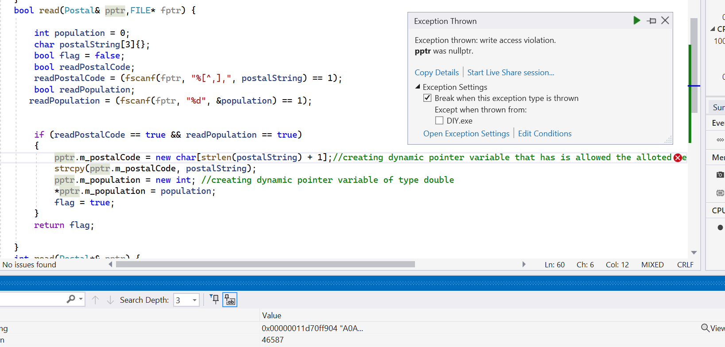This screenshot has height=347, width=725.
Task: Click inside the Locals search input field
Action: click(32, 299)
